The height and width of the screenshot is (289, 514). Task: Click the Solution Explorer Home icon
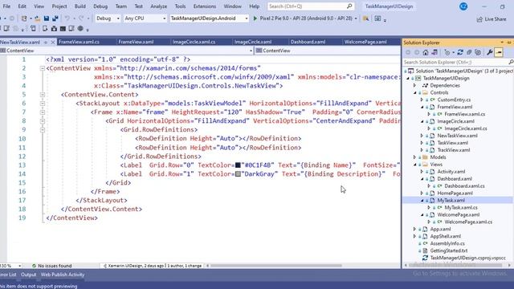click(x=426, y=52)
